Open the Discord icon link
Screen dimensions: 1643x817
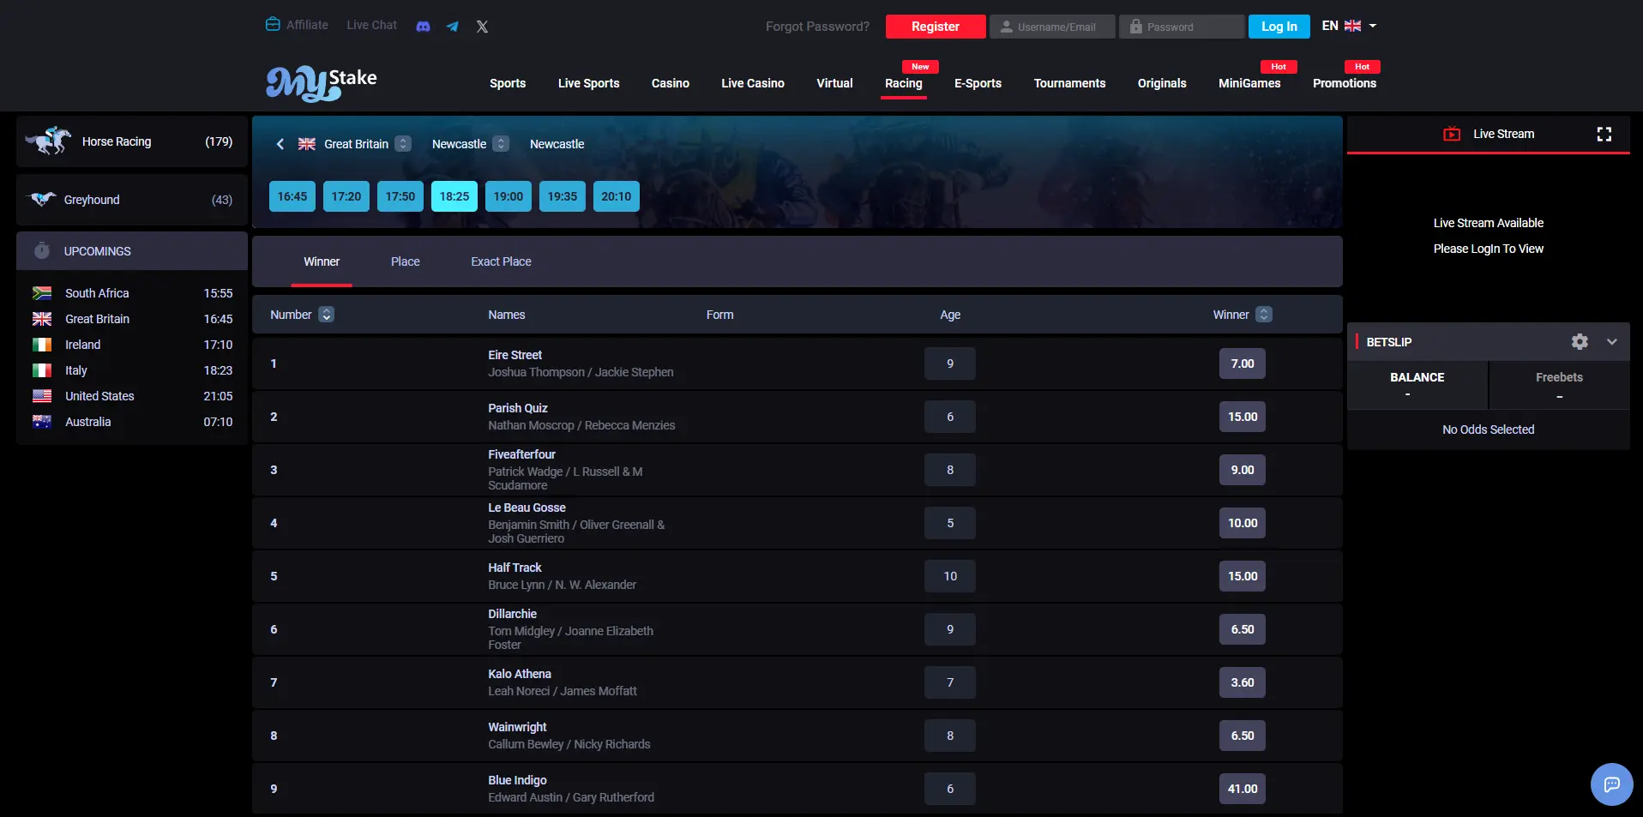tap(423, 27)
